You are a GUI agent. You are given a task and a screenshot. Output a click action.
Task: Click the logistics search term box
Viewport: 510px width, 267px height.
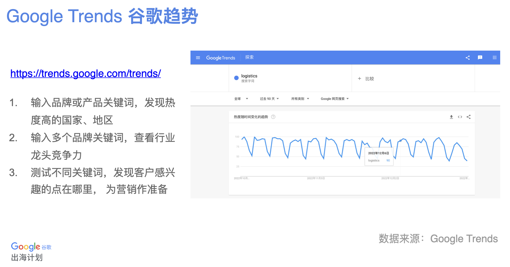pyautogui.click(x=290, y=78)
